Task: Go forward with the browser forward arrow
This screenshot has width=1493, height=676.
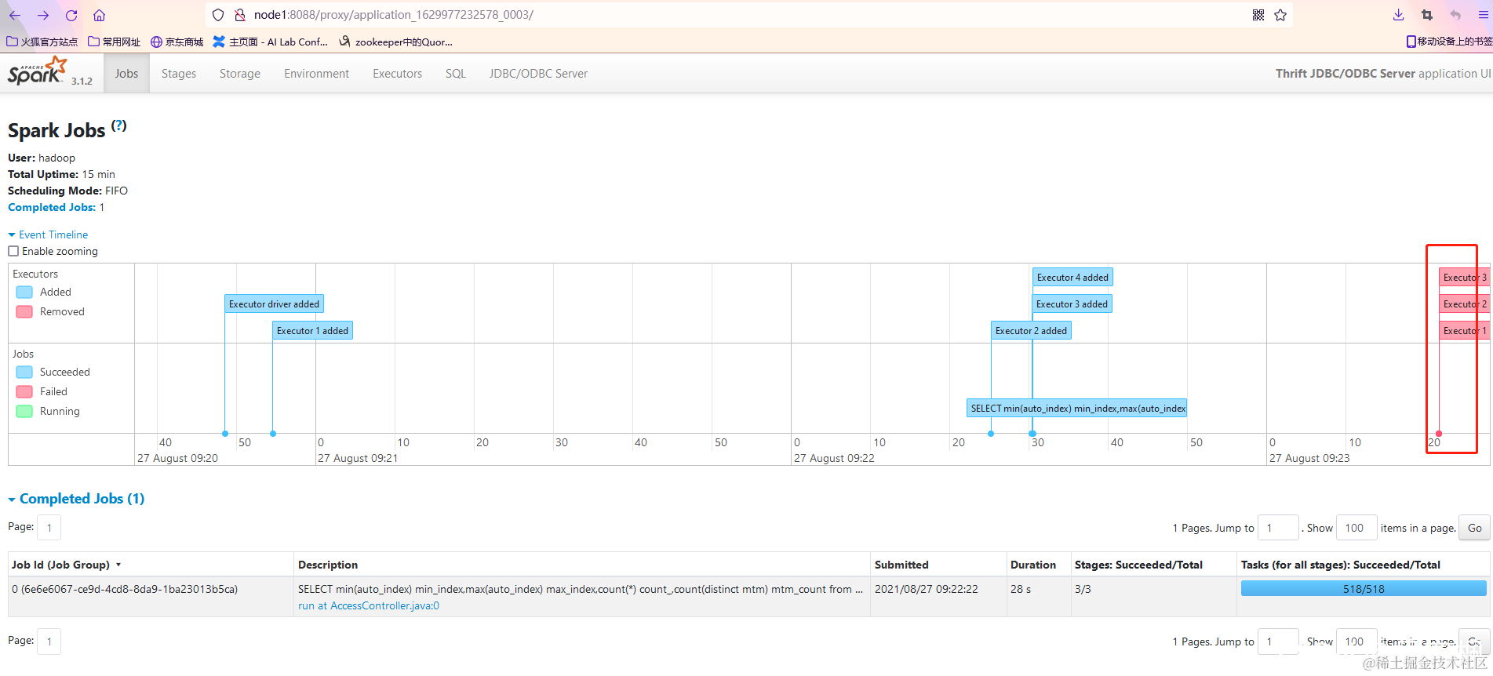Action: 43,15
